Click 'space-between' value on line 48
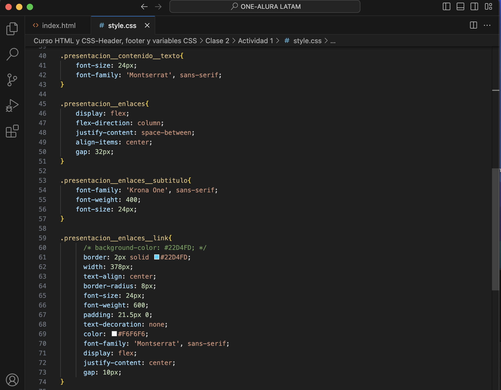This screenshot has height=390, width=501. click(x=166, y=132)
